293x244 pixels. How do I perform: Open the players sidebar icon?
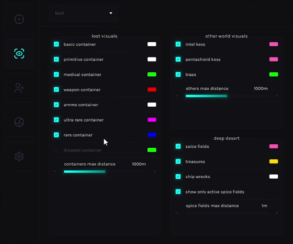(x=19, y=88)
